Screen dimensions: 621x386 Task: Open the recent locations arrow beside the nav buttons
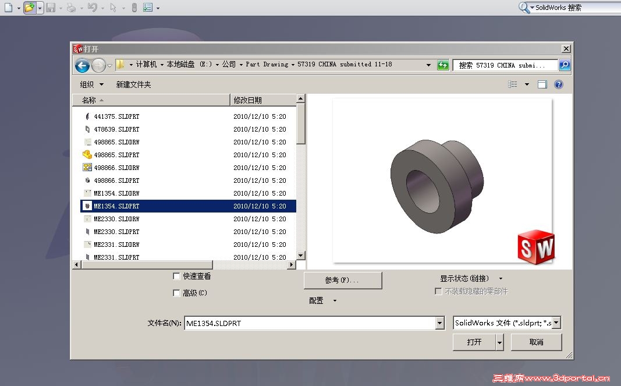click(x=109, y=65)
